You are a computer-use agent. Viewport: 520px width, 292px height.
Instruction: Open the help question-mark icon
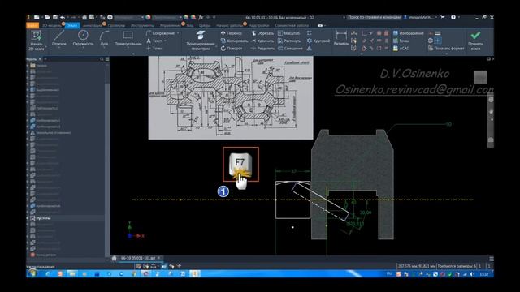(x=453, y=17)
